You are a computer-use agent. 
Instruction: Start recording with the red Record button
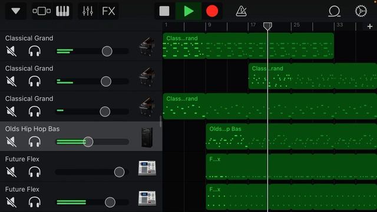coord(212,11)
